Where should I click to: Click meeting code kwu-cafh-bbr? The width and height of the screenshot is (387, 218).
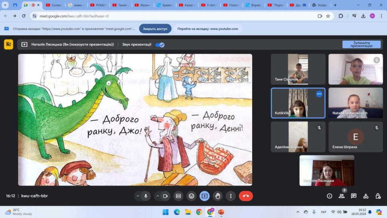pyautogui.click(x=34, y=196)
